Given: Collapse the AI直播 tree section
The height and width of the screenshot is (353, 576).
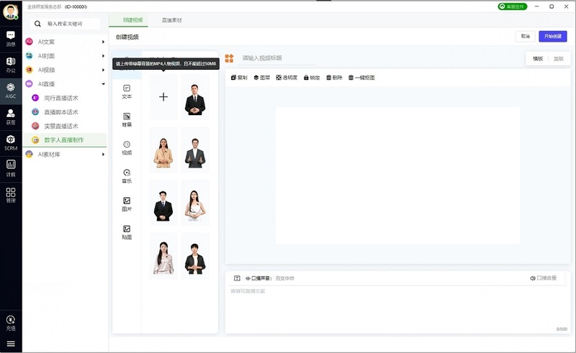Looking at the screenshot, I should click(x=103, y=84).
